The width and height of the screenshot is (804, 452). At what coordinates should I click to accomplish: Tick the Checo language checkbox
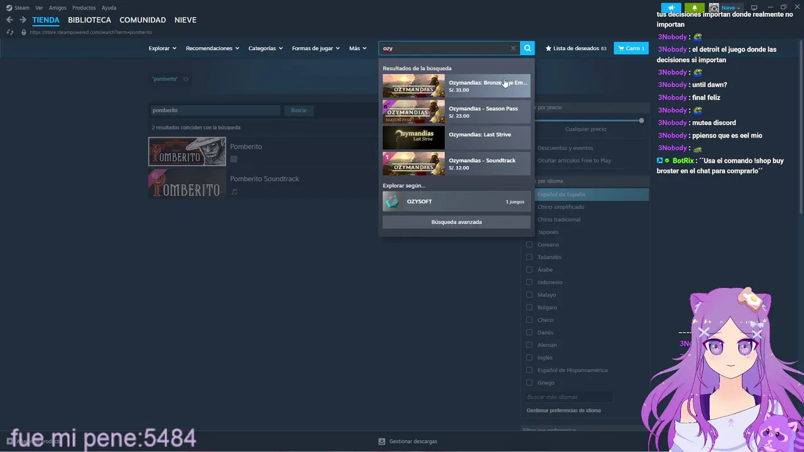(530, 320)
